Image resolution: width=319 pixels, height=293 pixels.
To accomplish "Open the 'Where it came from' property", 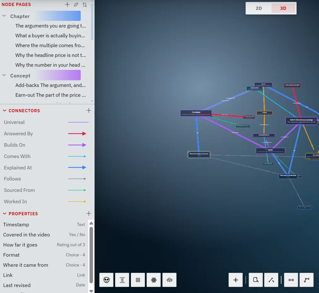I will click(44, 265).
